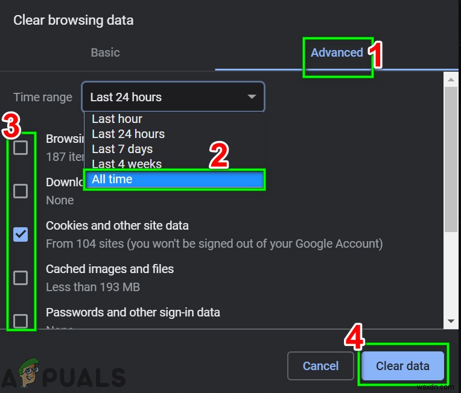Screen dimensions: 461x393
Task: Enable the Browsing history checkbox
Action: tap(21, 148)
